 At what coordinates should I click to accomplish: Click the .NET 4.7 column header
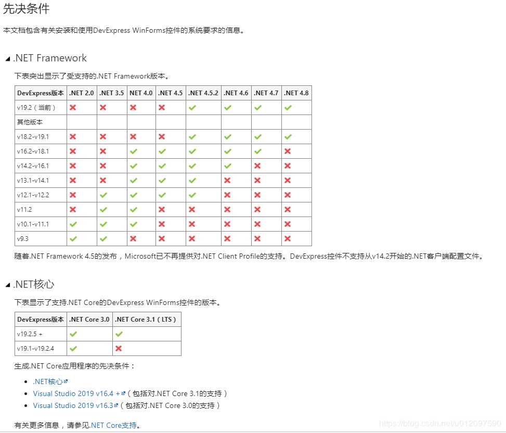[266, 93]
